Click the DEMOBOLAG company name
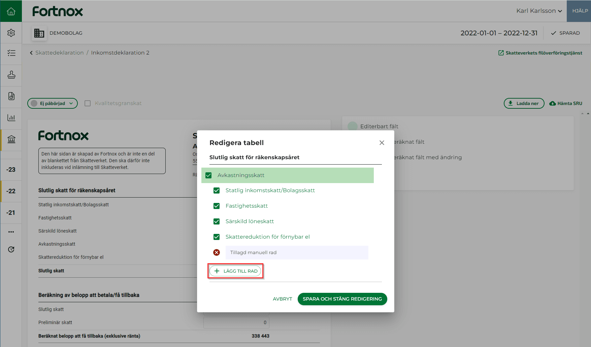The width and height of the screenshot is (591, 347). coord(66,33)
